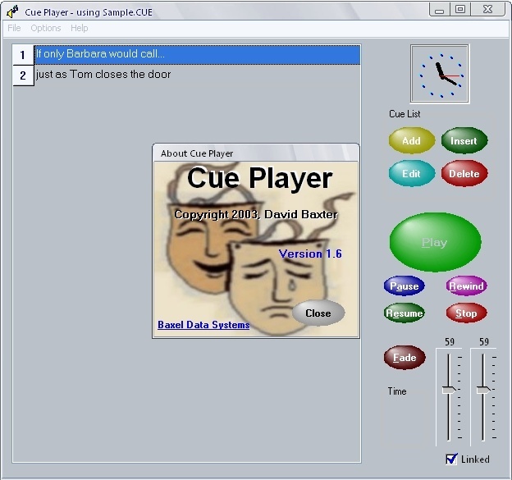Toggle the Linked checkbox
The width and height of the screenshot is (512, 480).
tap(451, 459)
